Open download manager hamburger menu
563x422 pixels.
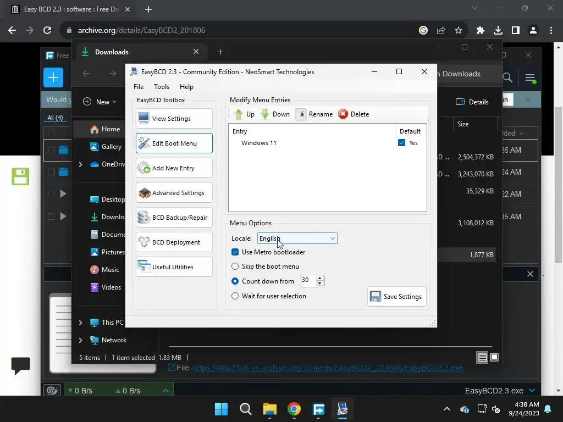(531, 77)
